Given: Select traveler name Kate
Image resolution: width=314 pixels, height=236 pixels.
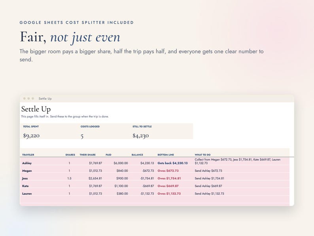Looking at the screenshot, I should pos(25,186).
